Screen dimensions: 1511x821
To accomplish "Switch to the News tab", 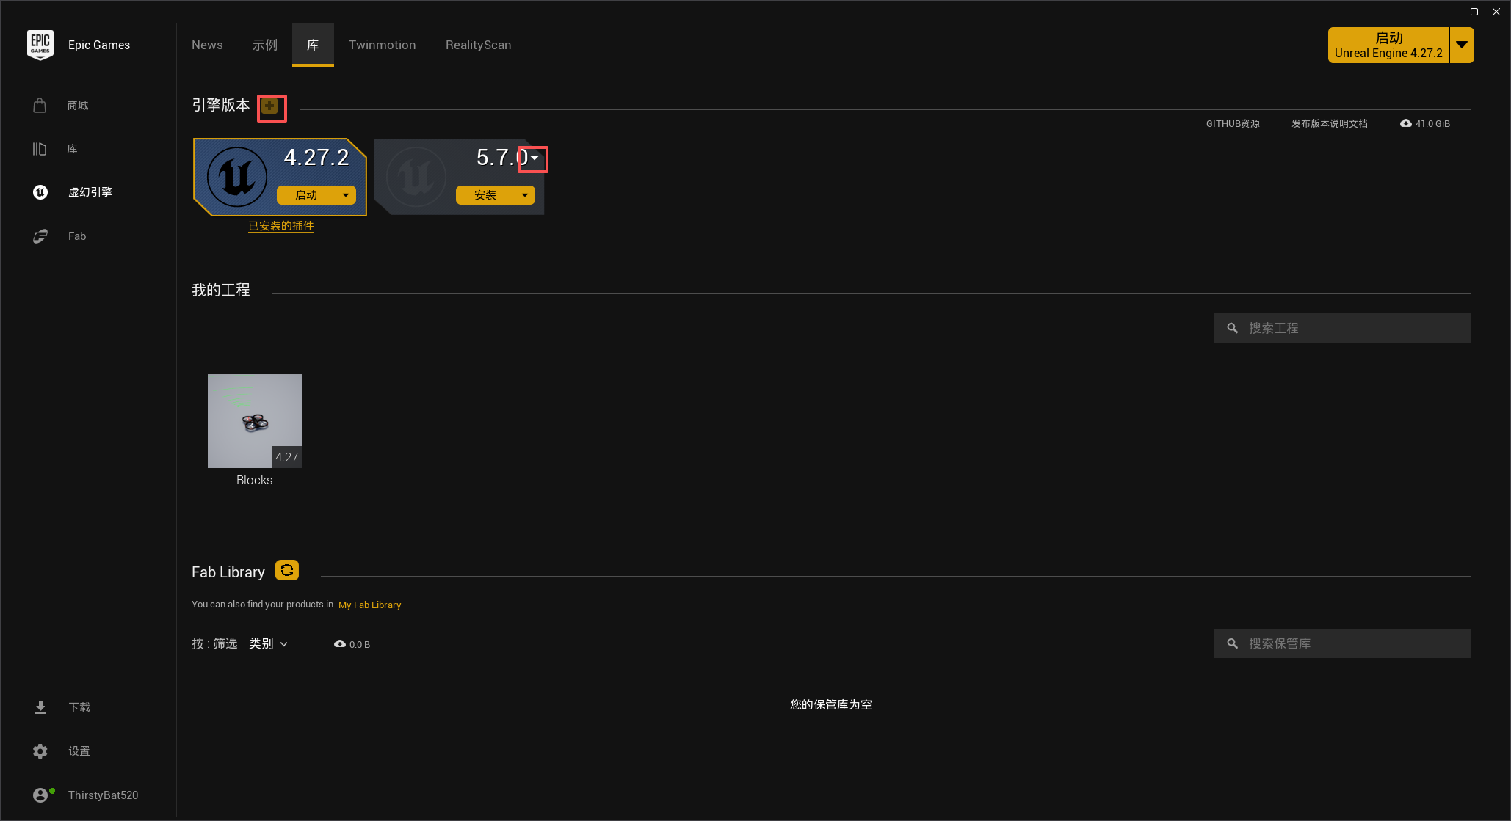I will point(207,45).
